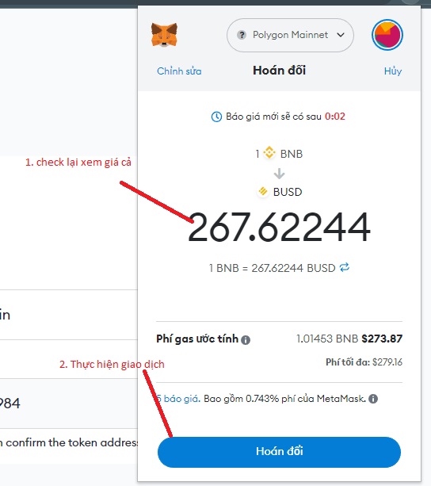This screenshot has width=431, height=486.
Task: Cancel the swap with Hủy
Action: 393,71
